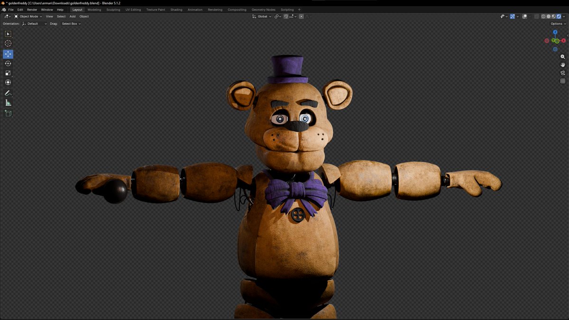This screenshot has width=569, height=320.
Task: Open the viewport shading options arrow
Action: 564,17
